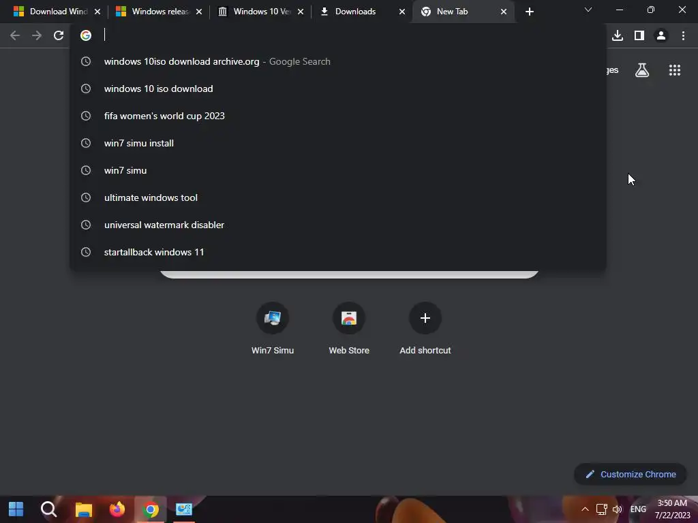Select suggestion windows 10iso download archive.org
Image resolution: width=698 pixels, height=523 pixels.
(338, 61)
